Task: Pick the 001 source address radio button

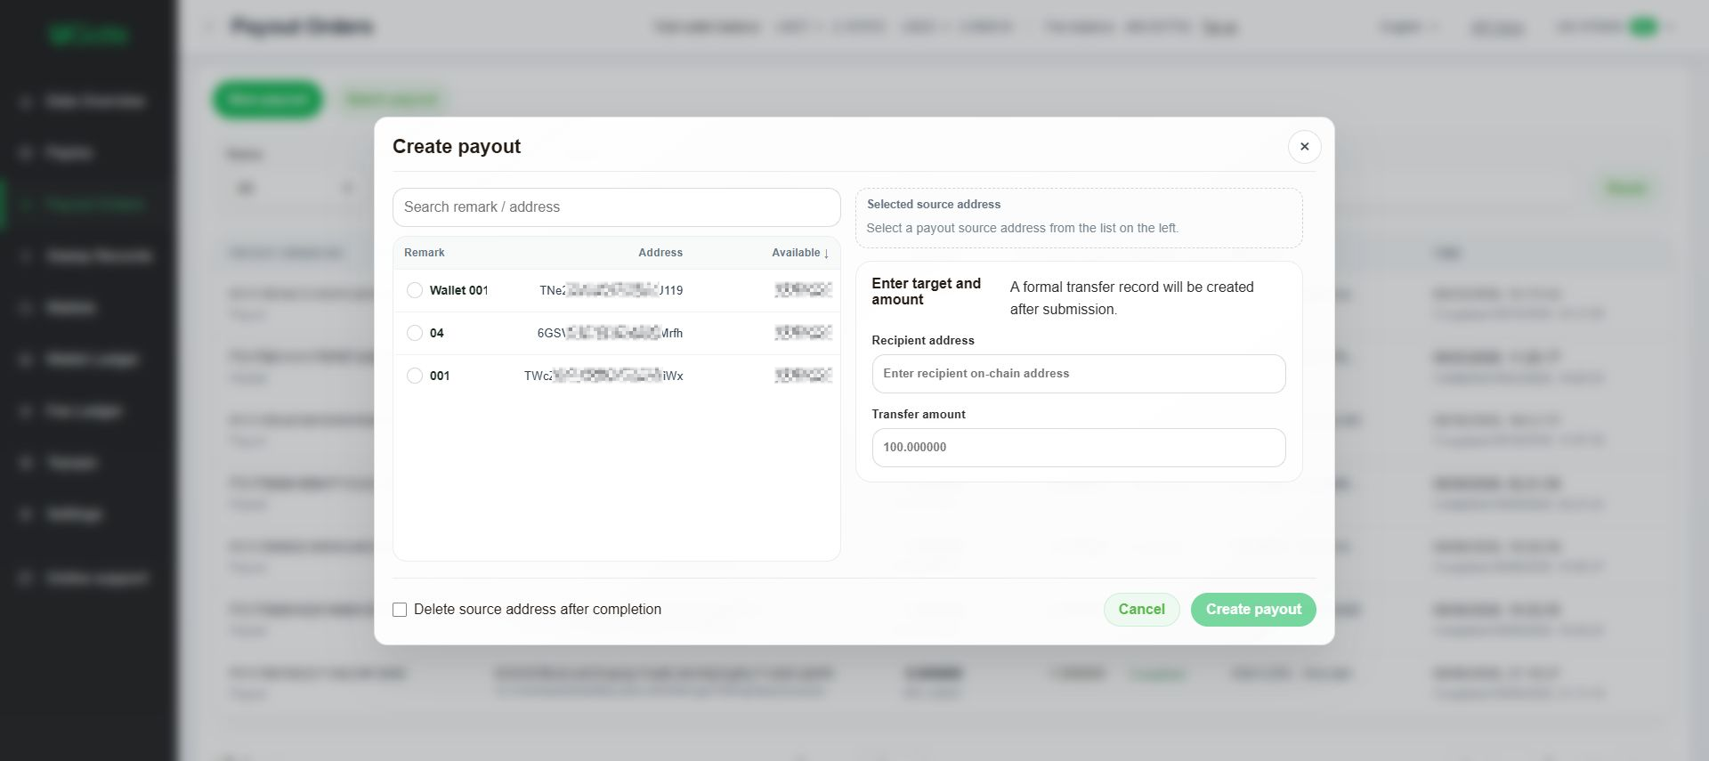Action: coord(415,376)
